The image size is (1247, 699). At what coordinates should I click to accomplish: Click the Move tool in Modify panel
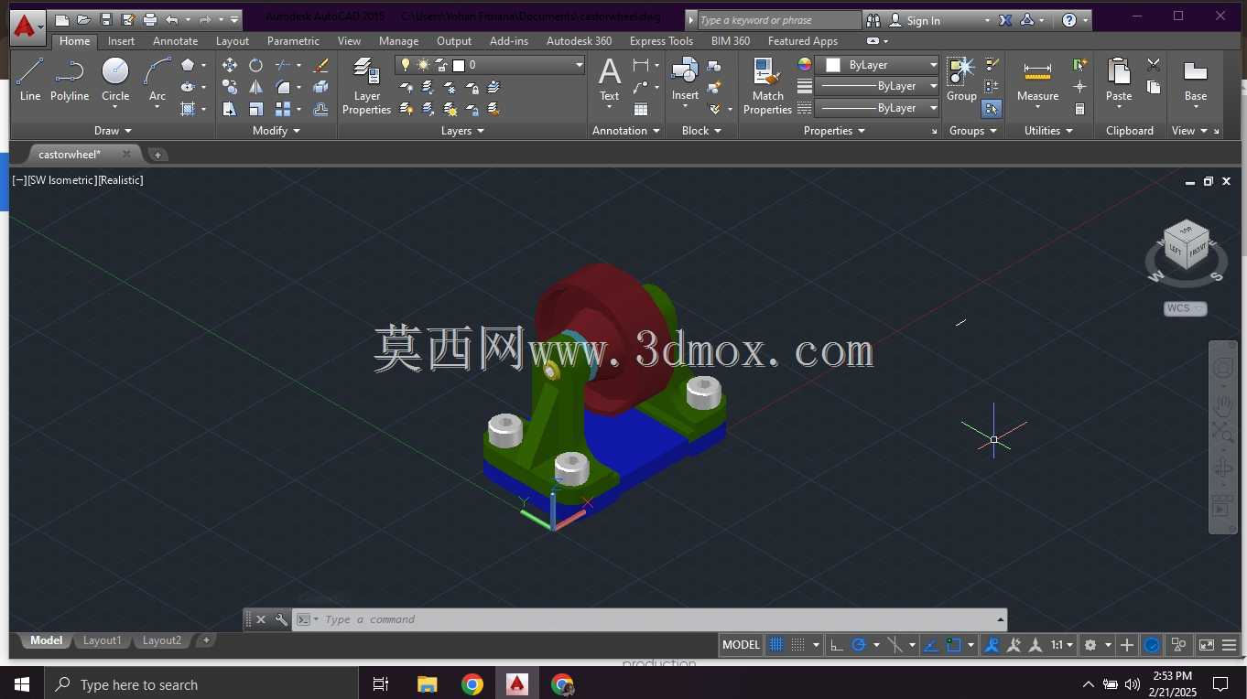tap(230, 65)
